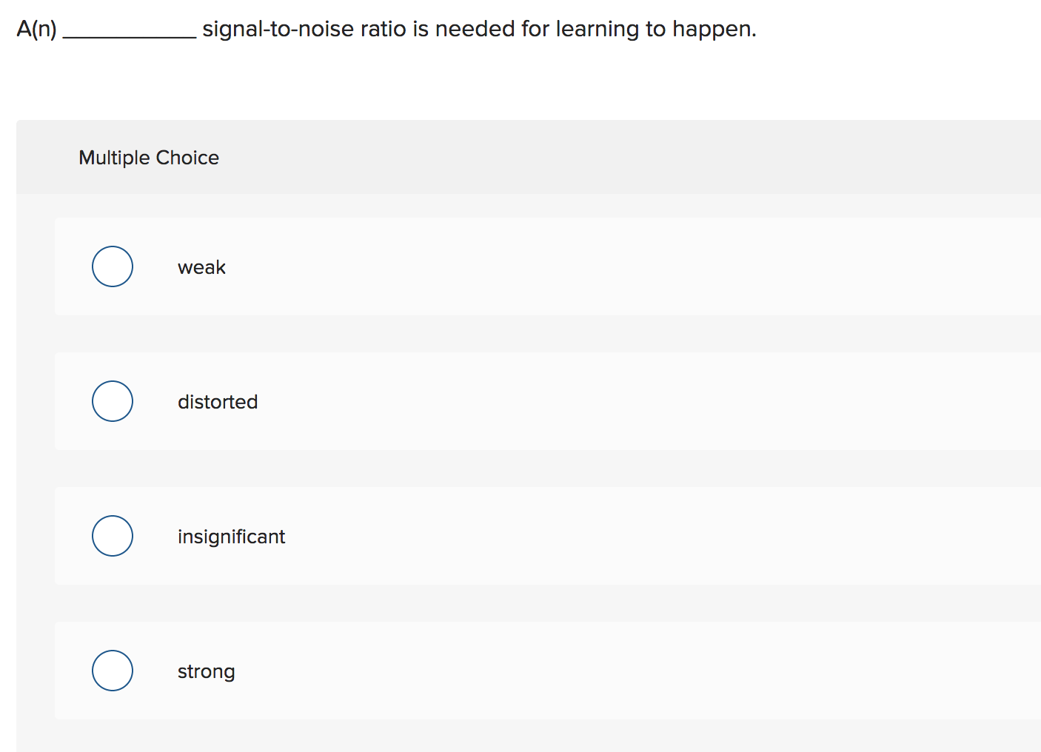Mark 'insignificant' as the selected option
The width and height of the screenshot is (1041, 752).
click(x=112, y=536)
